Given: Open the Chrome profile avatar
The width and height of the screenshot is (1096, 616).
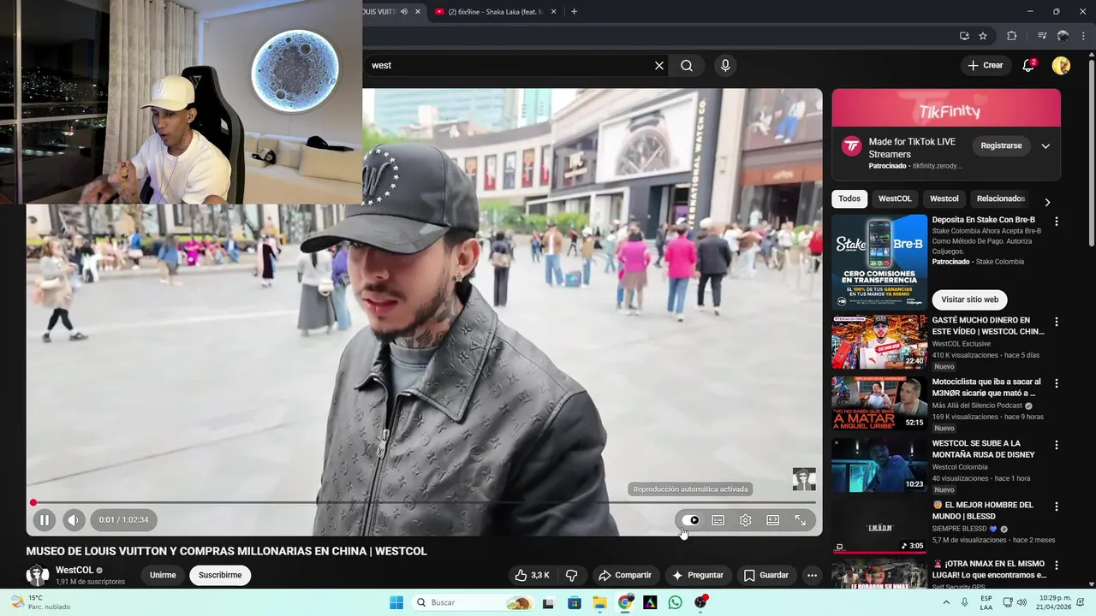Looking at the screenshot, I should point(1063,36).
